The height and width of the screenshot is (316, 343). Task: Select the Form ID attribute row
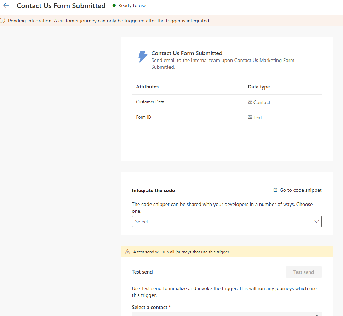click(x=143, y=117)
